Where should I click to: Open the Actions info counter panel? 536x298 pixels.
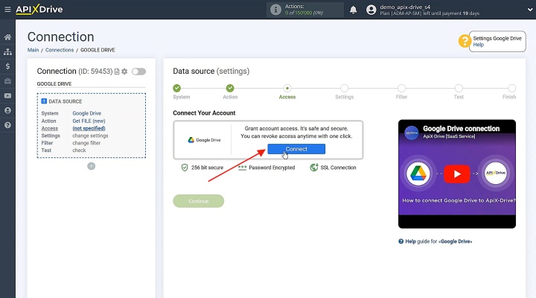click(305, 10)
